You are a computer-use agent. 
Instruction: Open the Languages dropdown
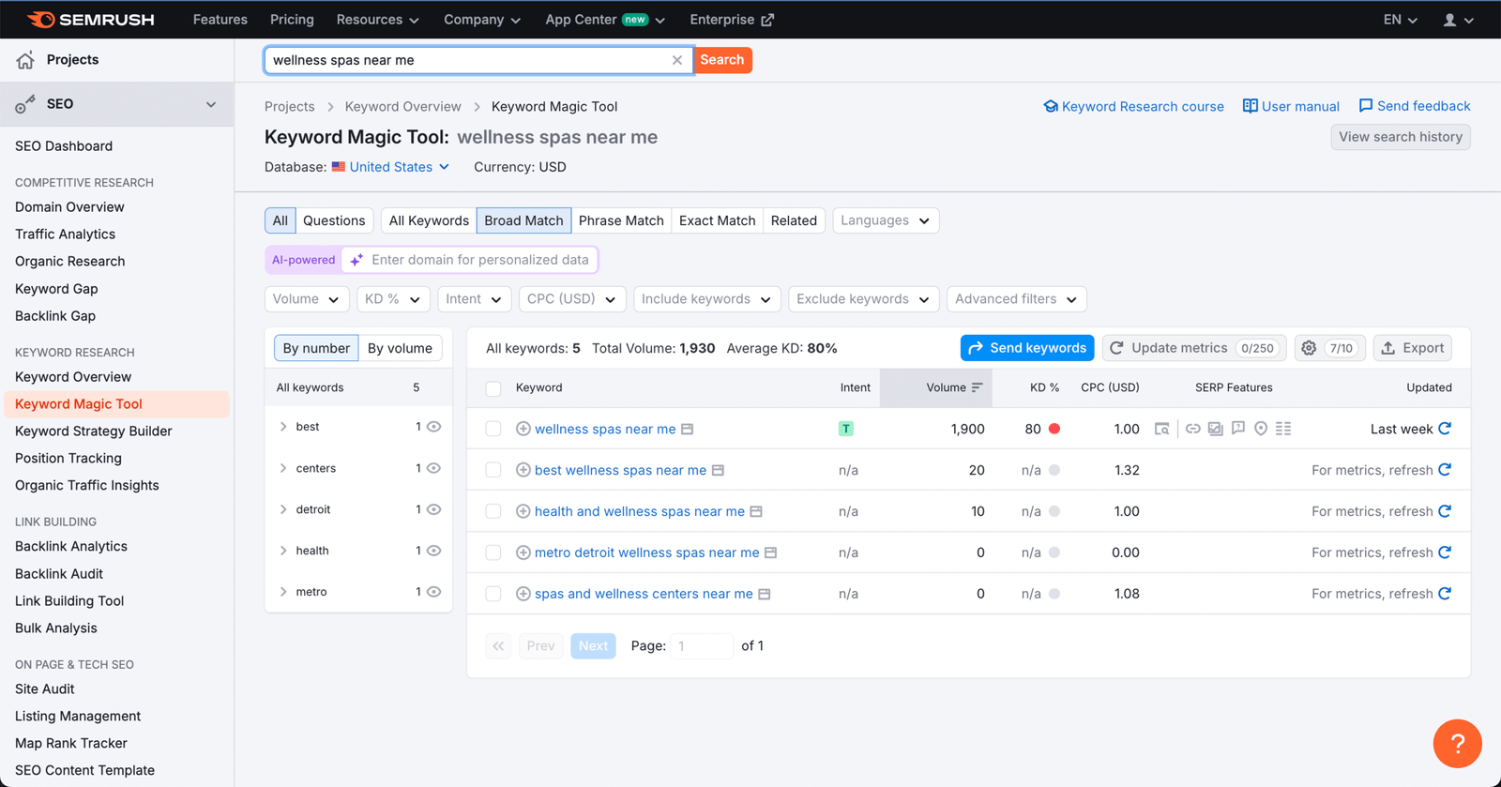[886, 220]
